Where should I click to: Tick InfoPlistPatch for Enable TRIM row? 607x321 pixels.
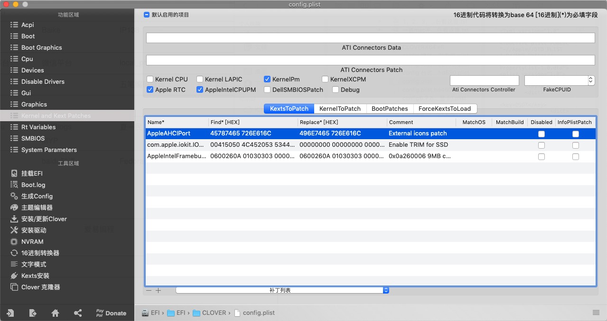pos(576,145)
